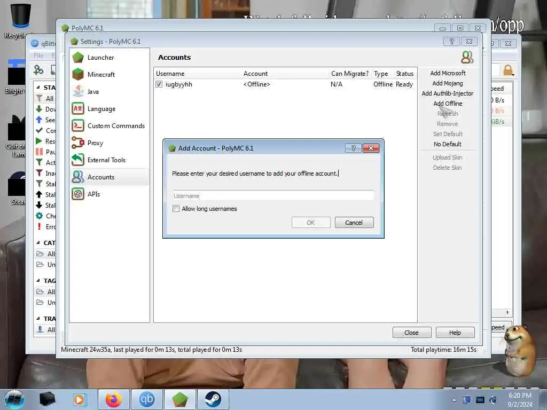The image size is (547, 410).
Task: Click Cancel in Add Account dialog
Action: click(x=354, y=223)
